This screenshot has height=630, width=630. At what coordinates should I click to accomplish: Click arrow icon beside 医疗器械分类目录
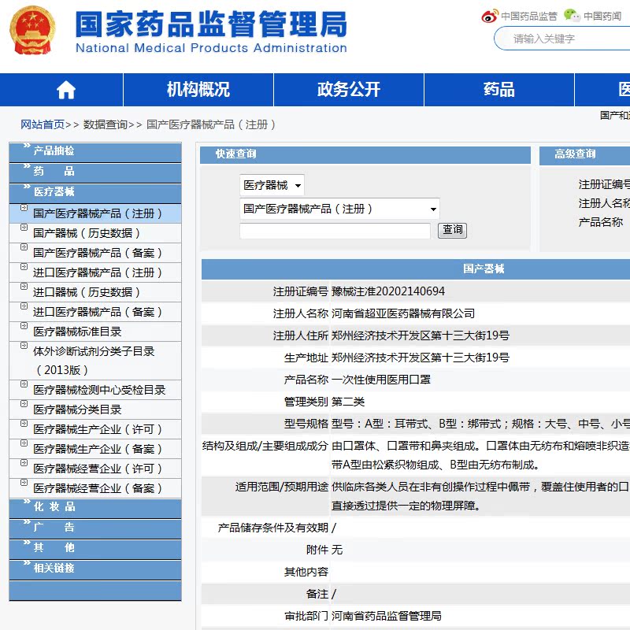click(x=24, y=404)
